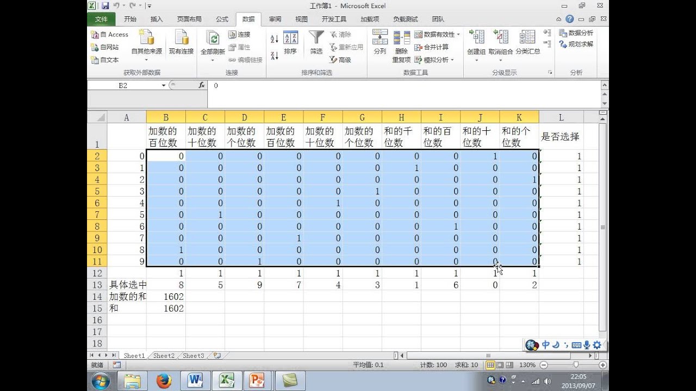This screenshot has height=391, width=696.
Task: Click the Select All corner button
Action: [x=97, y=117]
